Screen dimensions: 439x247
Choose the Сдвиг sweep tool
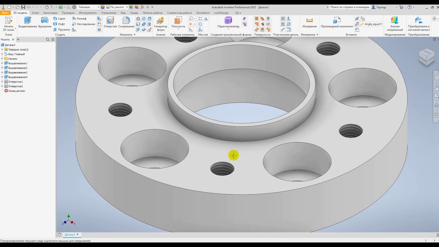coord(59,19)
